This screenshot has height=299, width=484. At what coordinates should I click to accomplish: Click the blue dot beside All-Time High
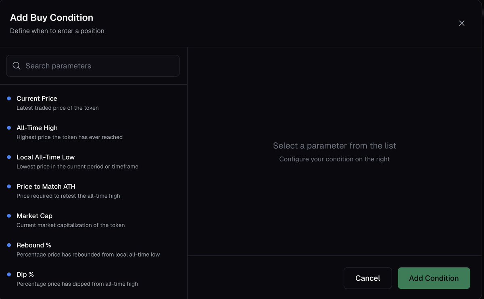[9, 128]
